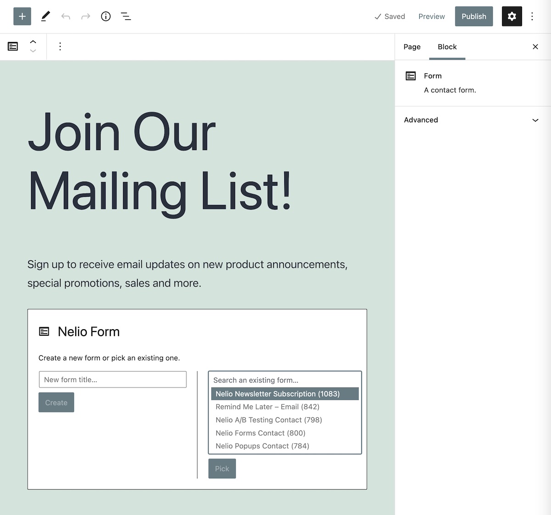551x515 pixels.
Task: Select Nelio Newsletter Subscription (1083)
Action: click(x=285, y=394)
